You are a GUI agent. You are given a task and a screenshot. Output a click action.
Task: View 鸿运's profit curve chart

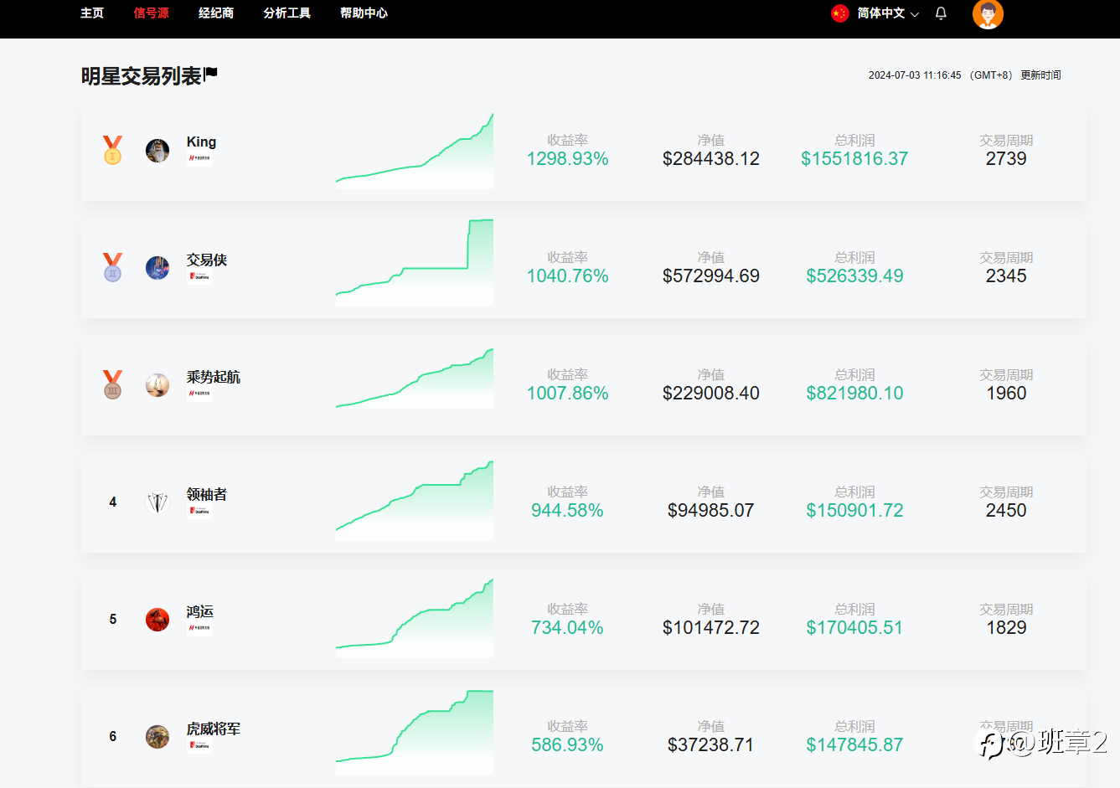(415, 618)
